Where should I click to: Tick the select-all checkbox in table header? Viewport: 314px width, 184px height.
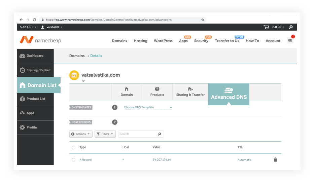tap(74, 148)
